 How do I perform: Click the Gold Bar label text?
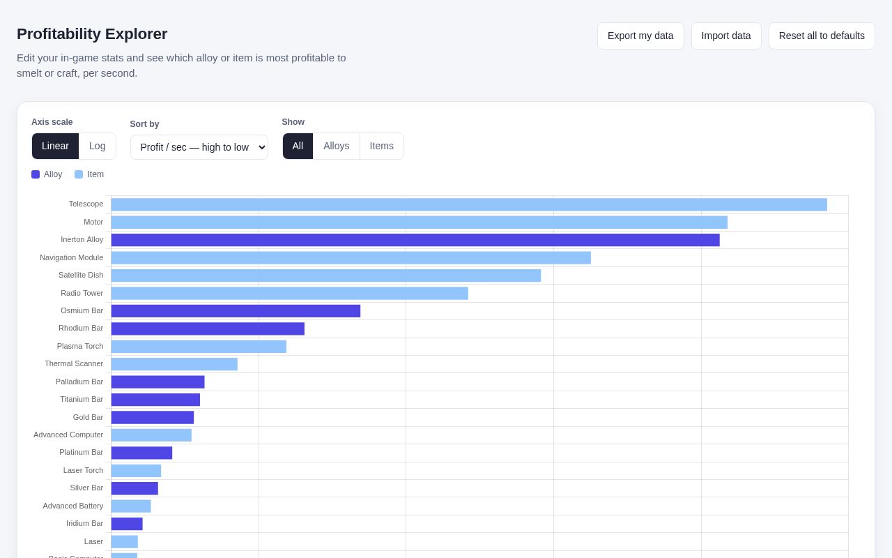(88, 417)
